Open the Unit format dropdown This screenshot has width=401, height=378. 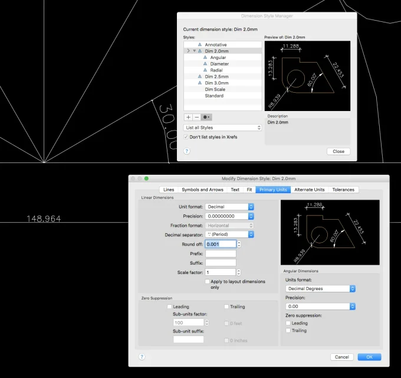229,207
